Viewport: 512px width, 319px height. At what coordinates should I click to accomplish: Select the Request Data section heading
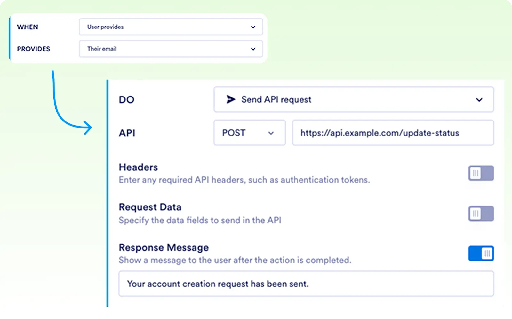point(150,207)
